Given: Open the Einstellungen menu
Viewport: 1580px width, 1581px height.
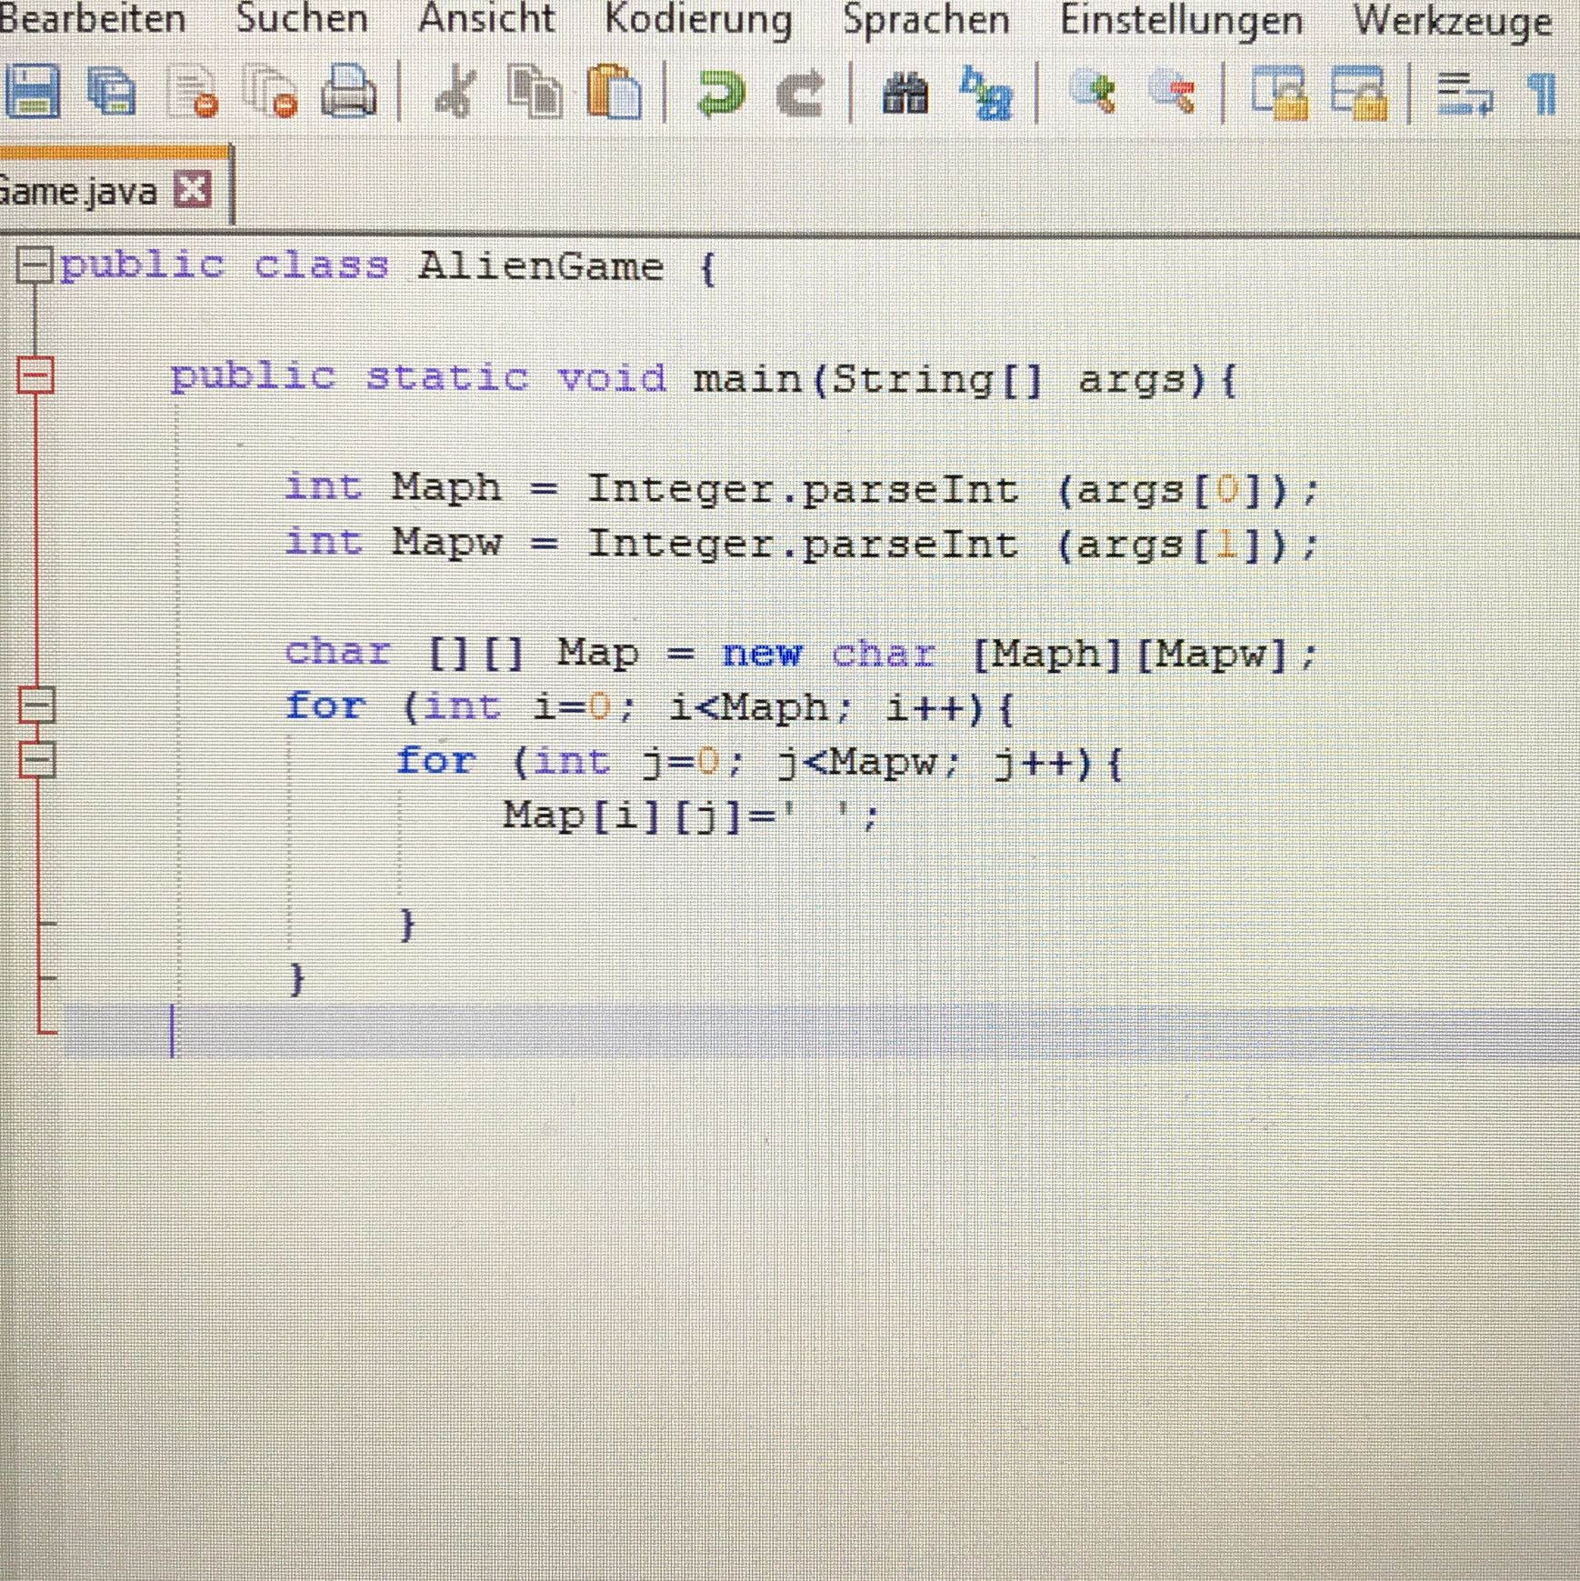Looking at the screenshot, I should coord(1181,21).
